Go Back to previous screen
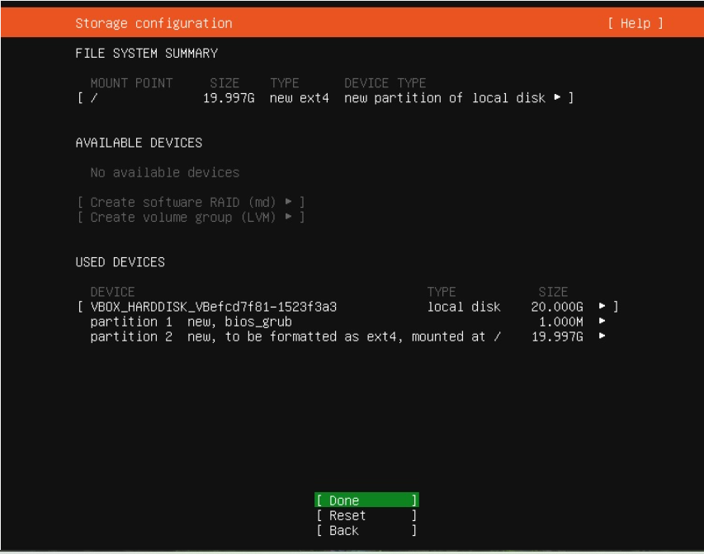This screenshot has width=704, height=554. tap(366, 531)
